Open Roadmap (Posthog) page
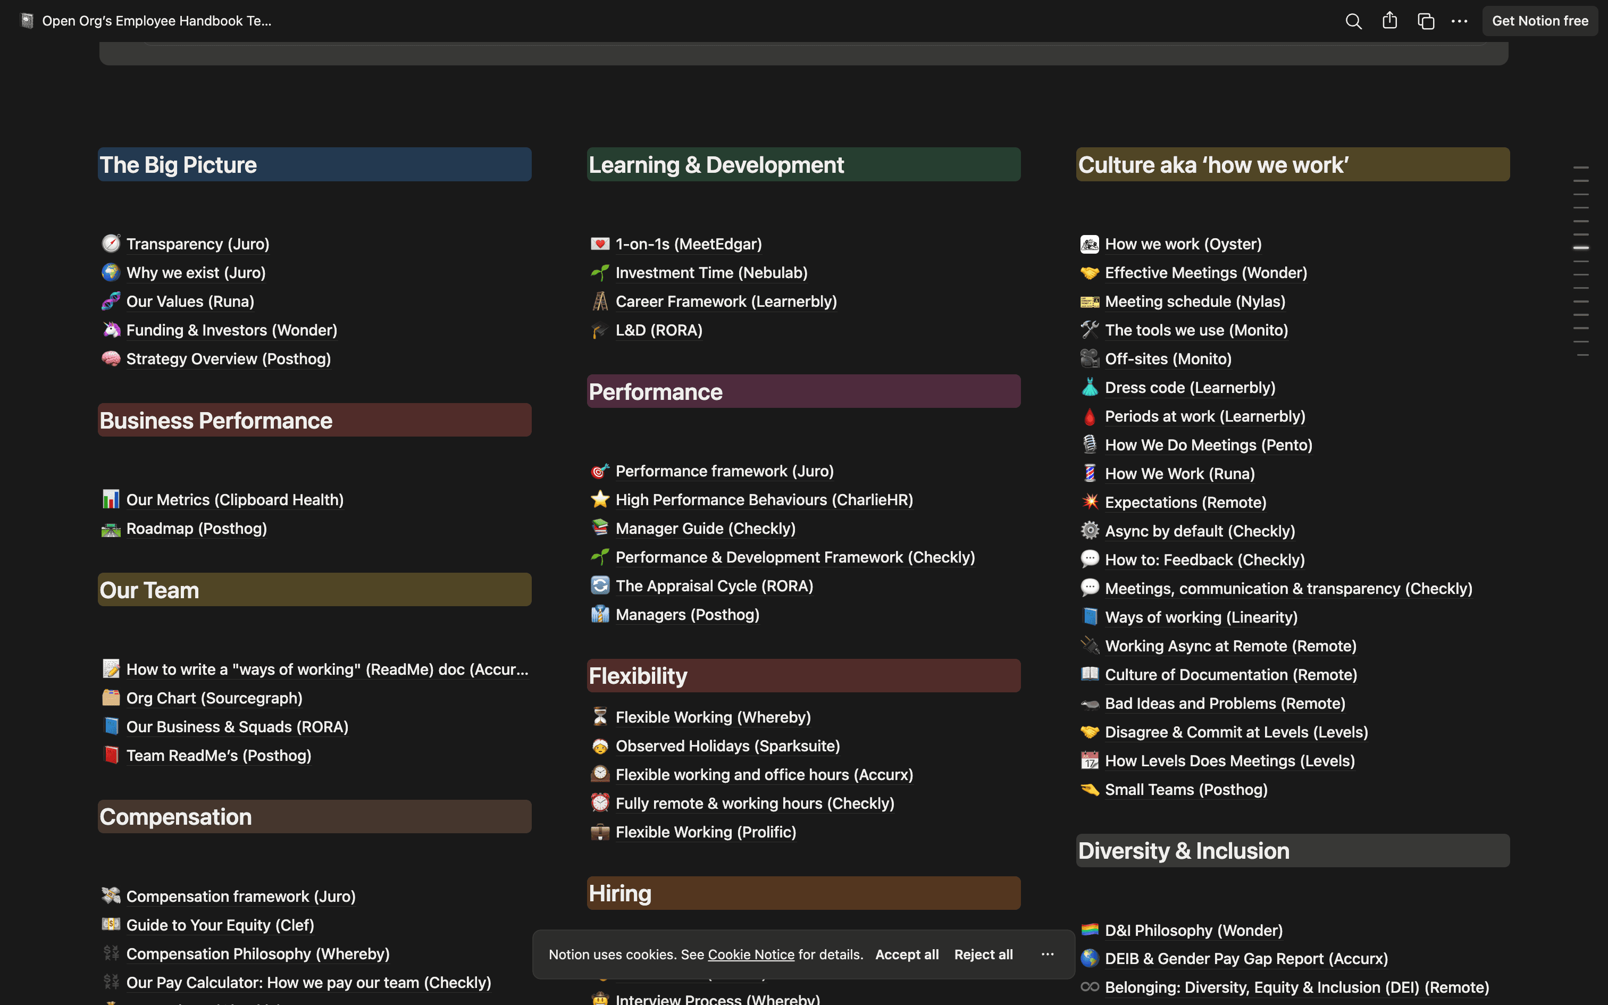This screenshot has width=1608, height=1005. (x=197, y=529)
